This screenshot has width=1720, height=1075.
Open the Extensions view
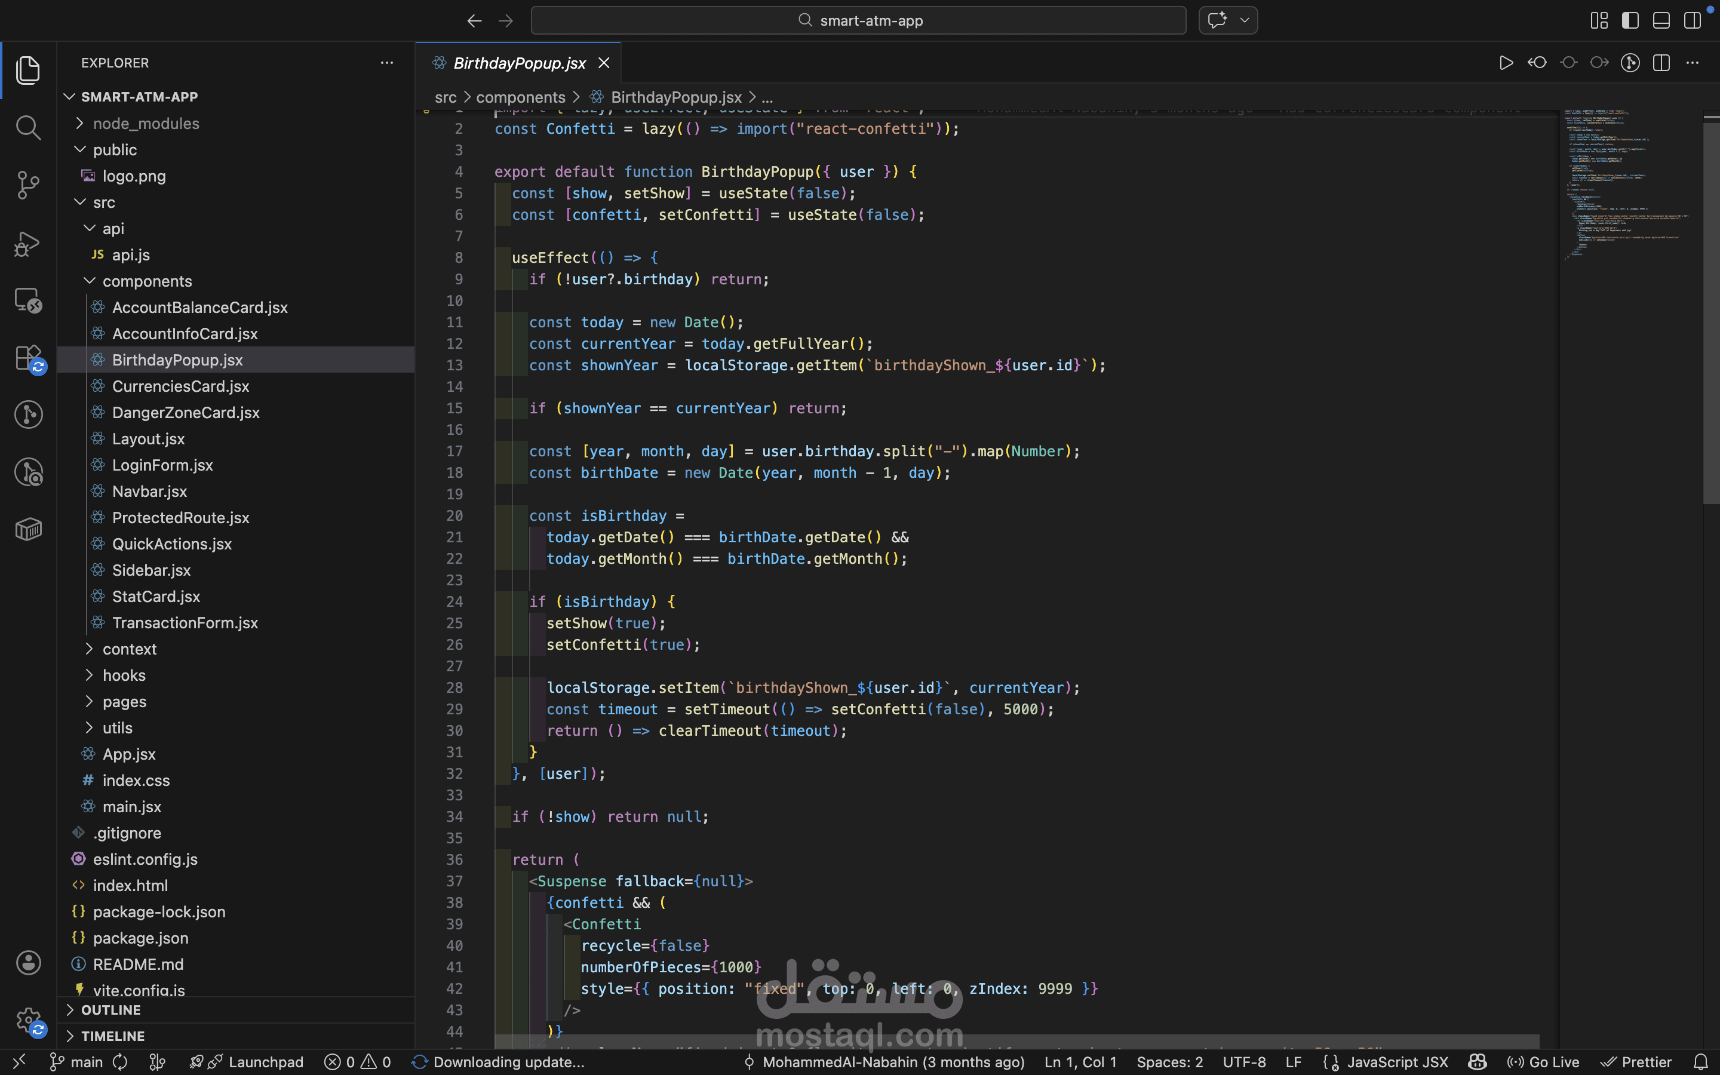[x=27, y=357]
